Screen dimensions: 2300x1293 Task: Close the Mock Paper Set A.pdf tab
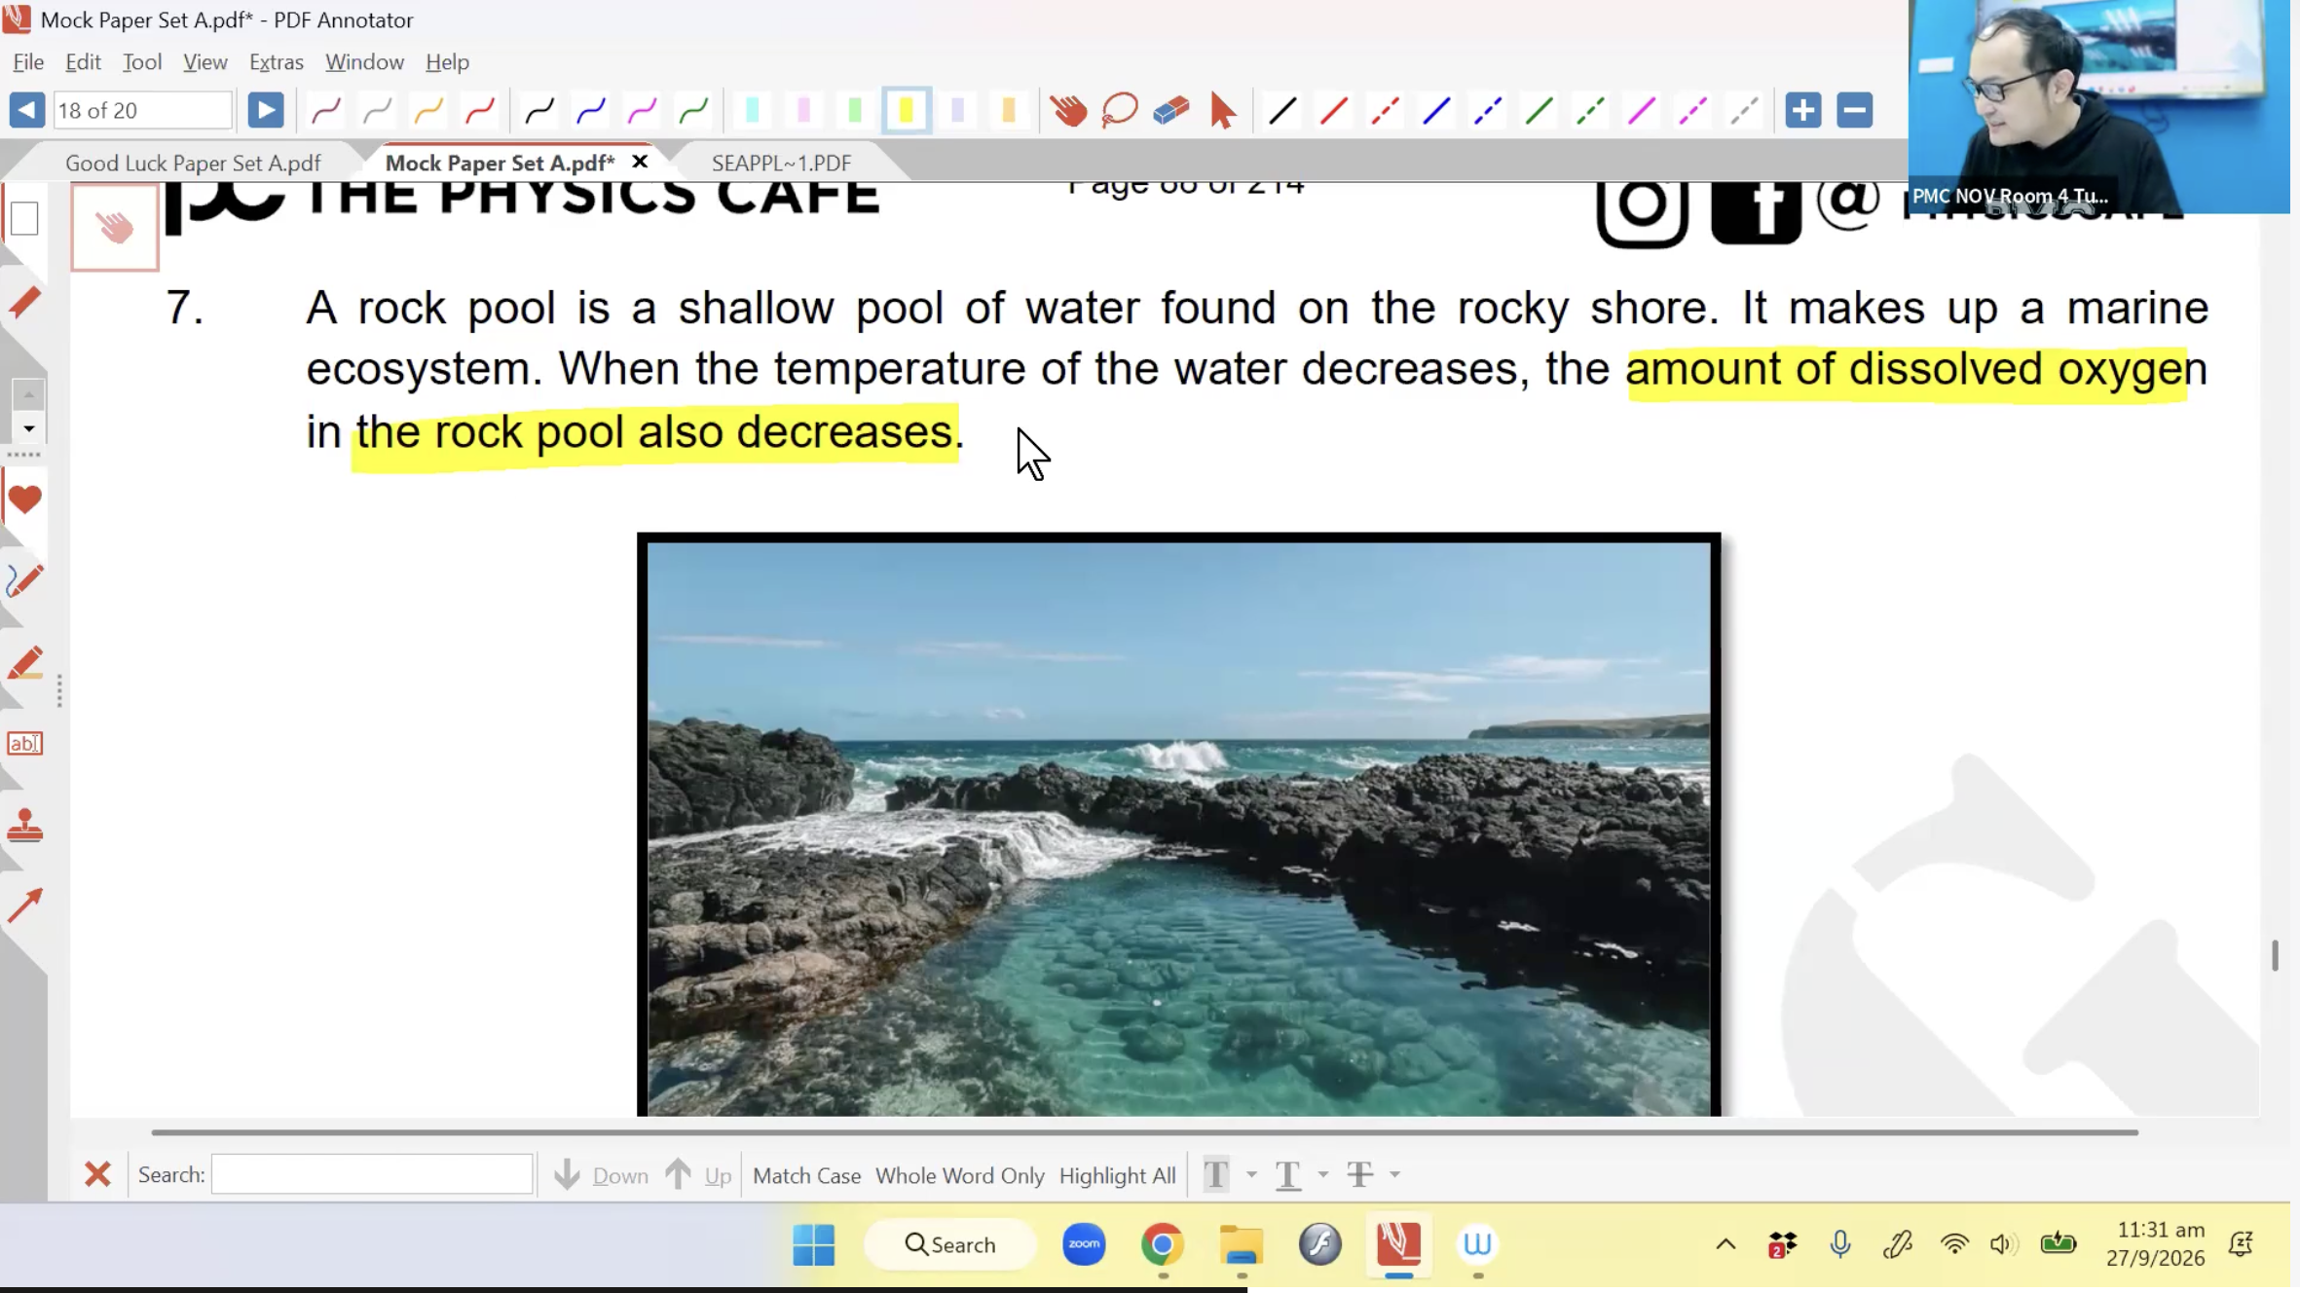[640, 162]
